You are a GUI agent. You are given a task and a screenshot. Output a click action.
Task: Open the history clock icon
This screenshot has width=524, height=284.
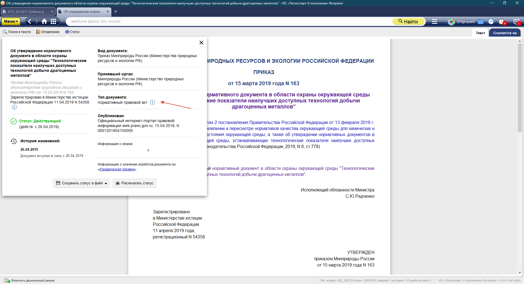point(491,22)
